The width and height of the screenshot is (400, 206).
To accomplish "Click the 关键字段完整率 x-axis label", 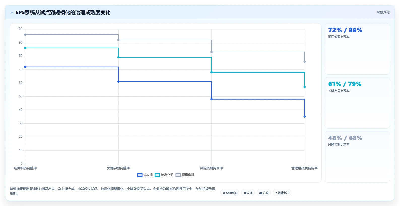I will [x=118, y=168].
